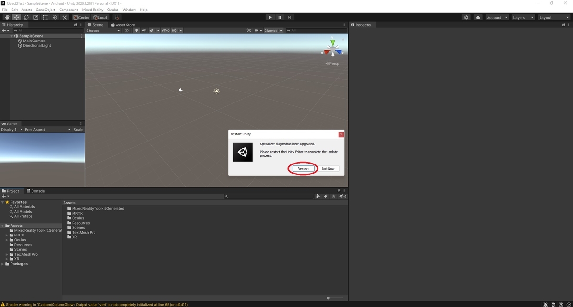
Task: Collapse the SampleScene tree node
Action: coord(11,36)
